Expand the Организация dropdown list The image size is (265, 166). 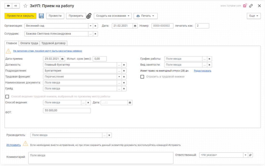pos(90,26)
